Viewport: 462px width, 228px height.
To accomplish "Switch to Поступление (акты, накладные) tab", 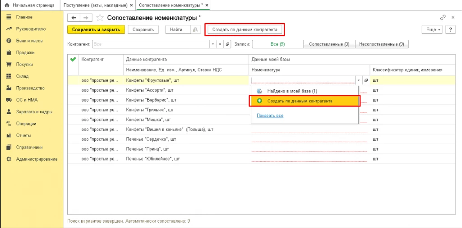I will pos(97,5).
